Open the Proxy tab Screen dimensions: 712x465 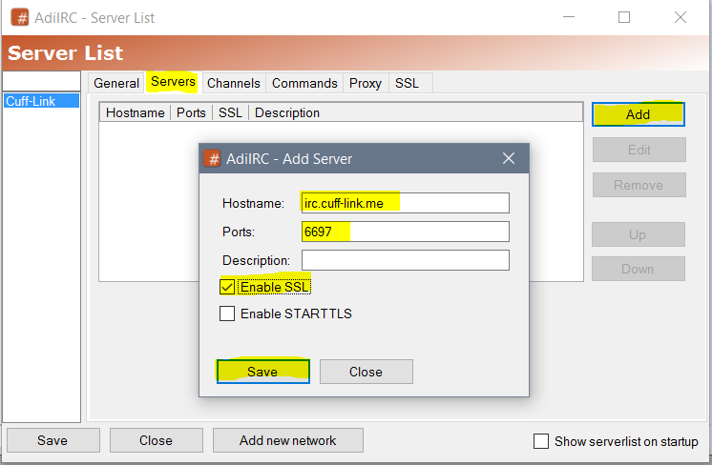pyautogui.click(x=366, y=83)
